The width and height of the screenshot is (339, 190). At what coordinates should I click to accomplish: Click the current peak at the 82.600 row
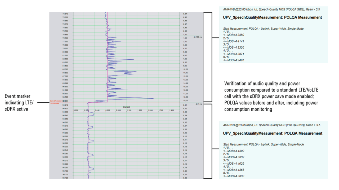pyautogui.click(x=133, y=59)
